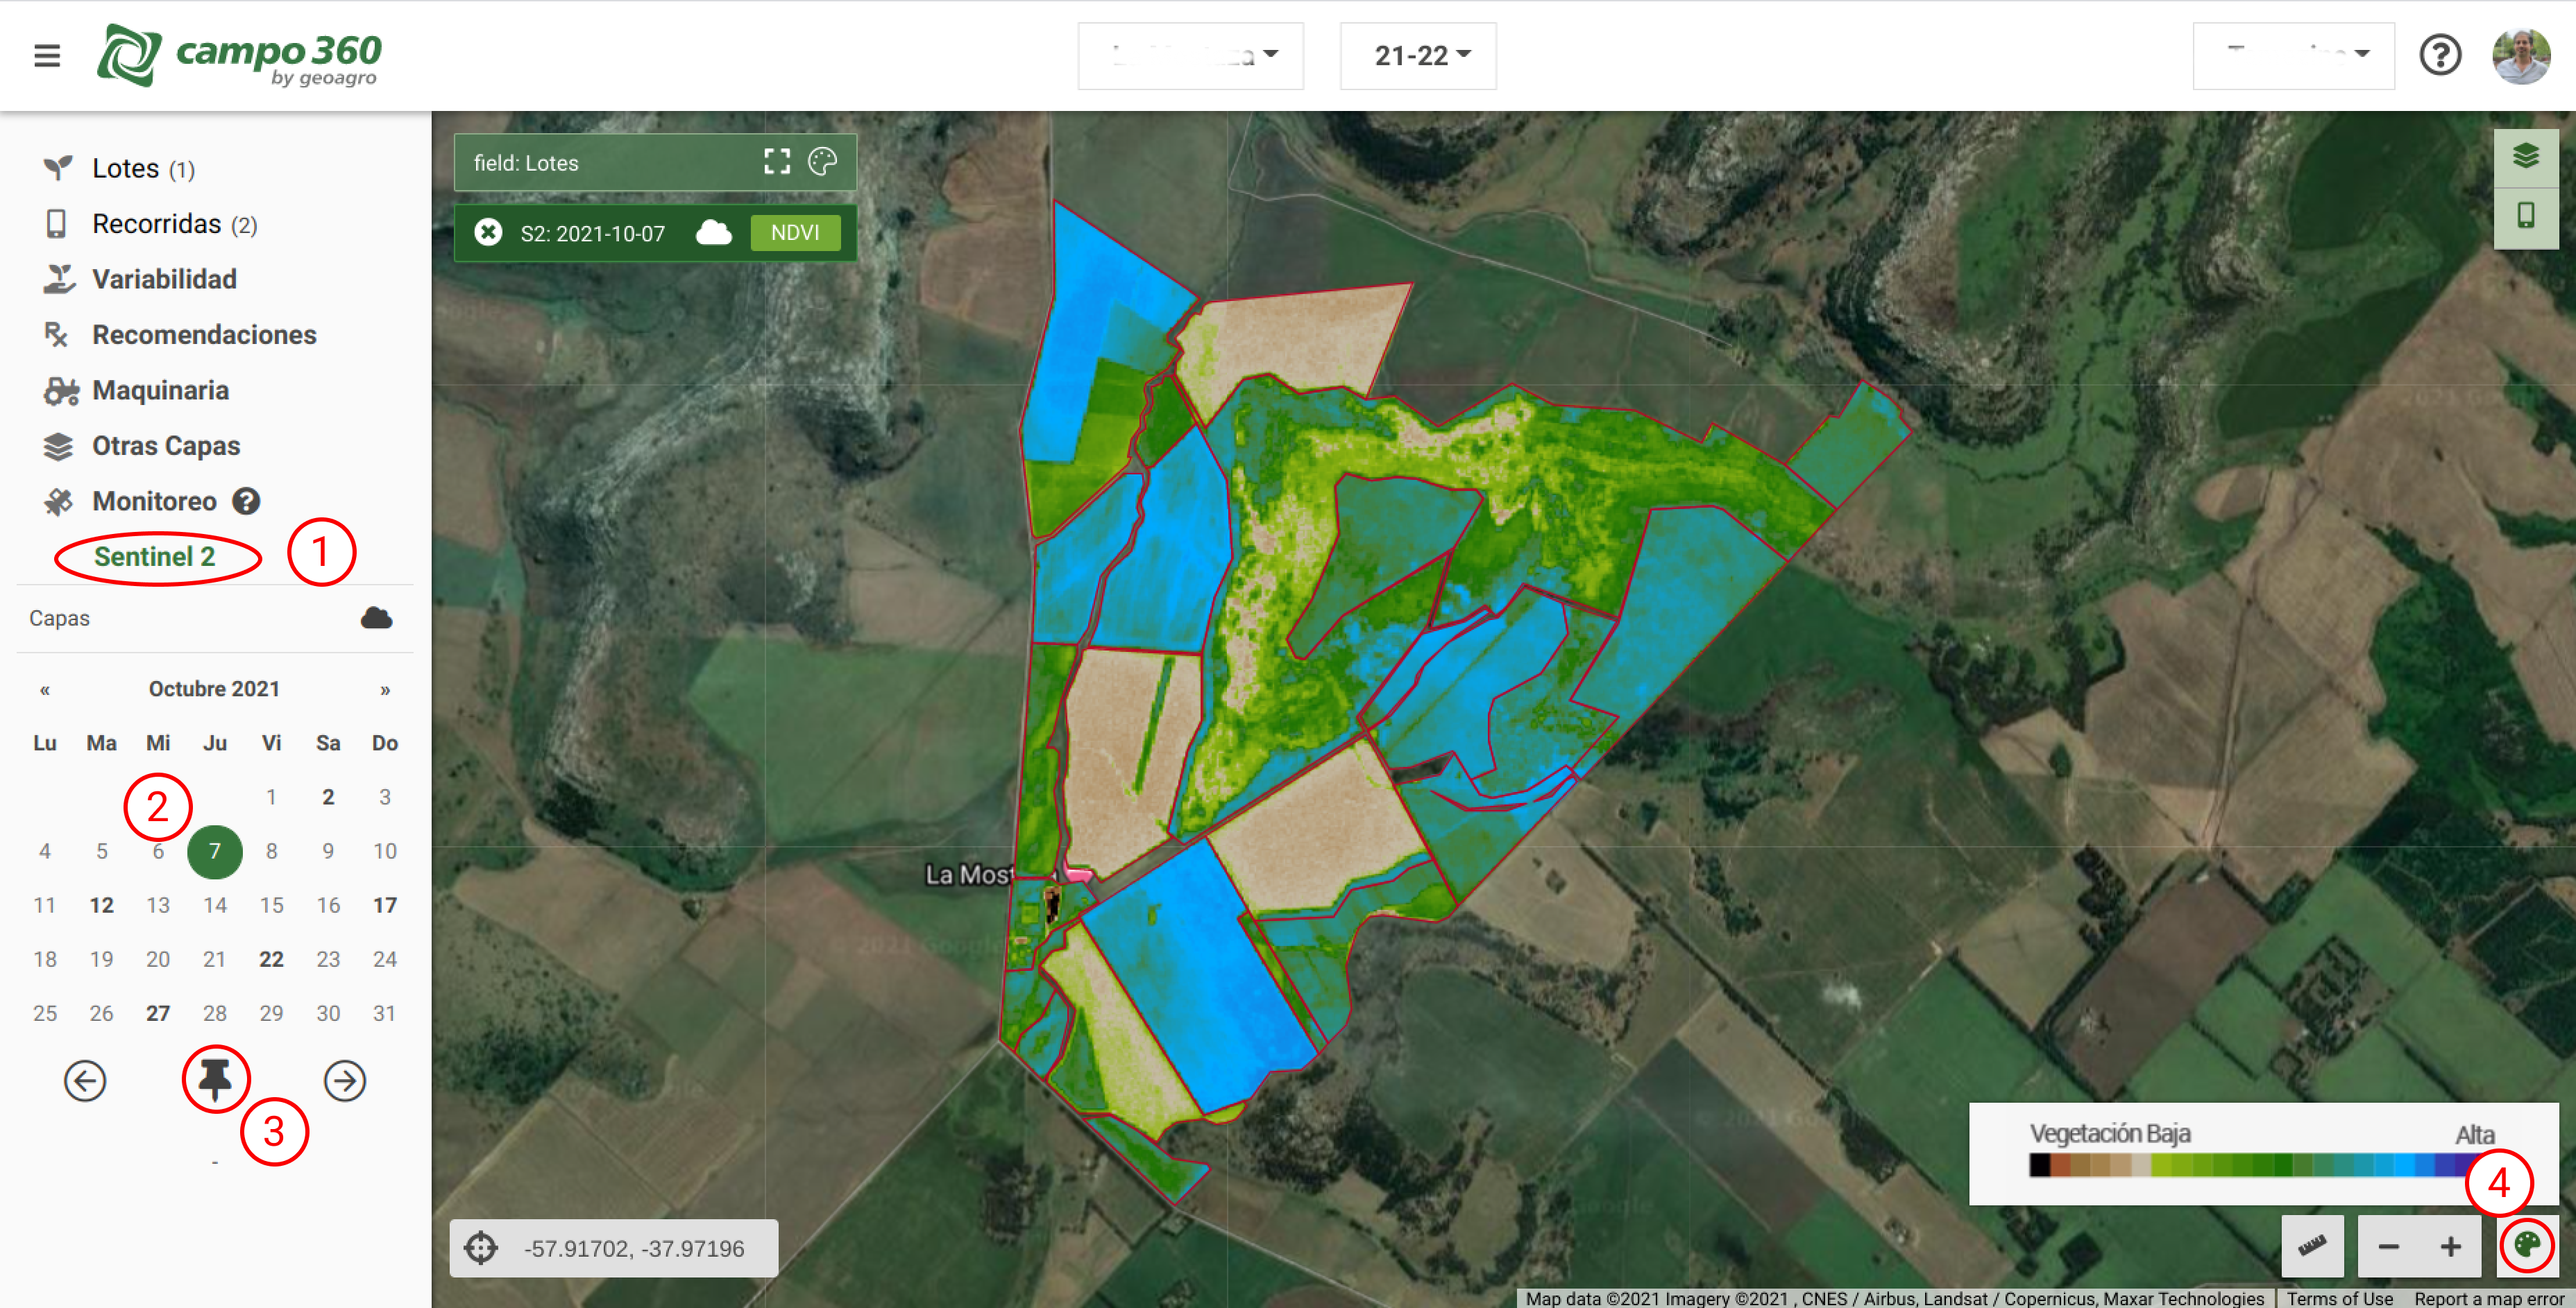Click the campo 360 logo

pyautogui.click(x=239, y=55)
